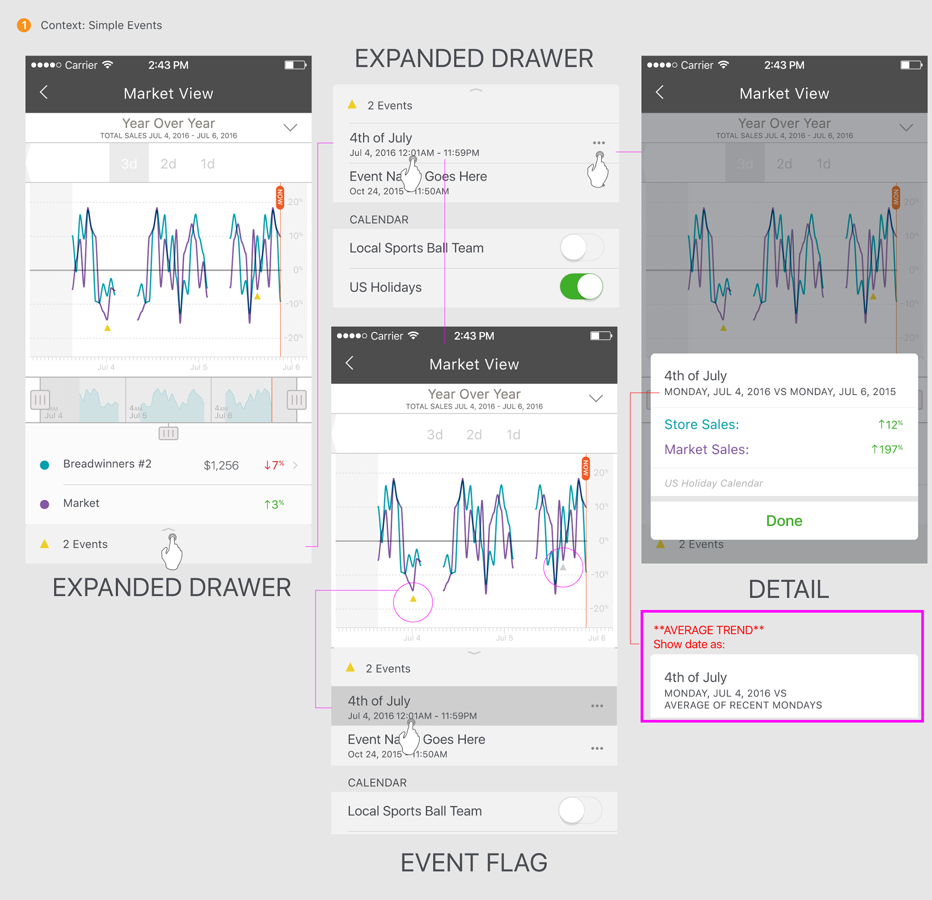Click battery icon in Detail screen status bar
The image size is (932, 900).
[x=911, y=65]
